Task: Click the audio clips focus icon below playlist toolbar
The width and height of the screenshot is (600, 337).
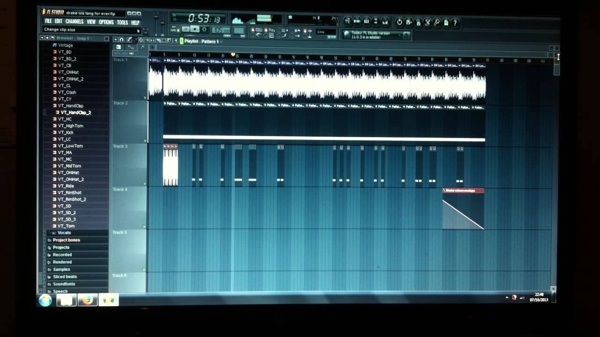Action: (118, 47)
